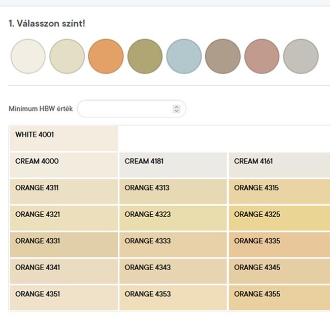Choose the dusty pink color circle
The image size is (330, 330).
(x=262, y=56)
